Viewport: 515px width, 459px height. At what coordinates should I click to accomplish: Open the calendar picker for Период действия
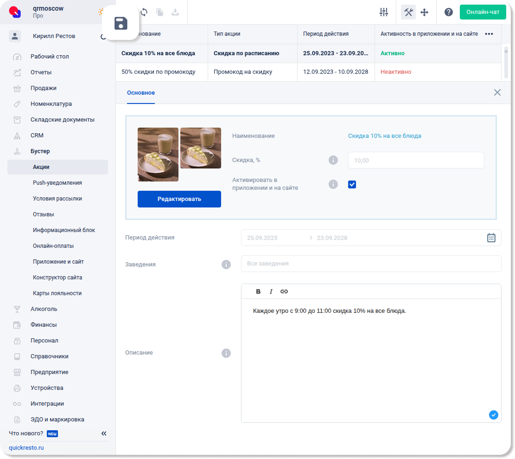tap(491, 238)
